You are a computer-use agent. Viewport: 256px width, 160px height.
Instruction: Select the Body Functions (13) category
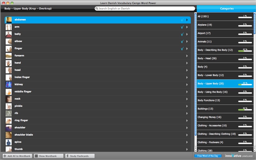(225, 100)
